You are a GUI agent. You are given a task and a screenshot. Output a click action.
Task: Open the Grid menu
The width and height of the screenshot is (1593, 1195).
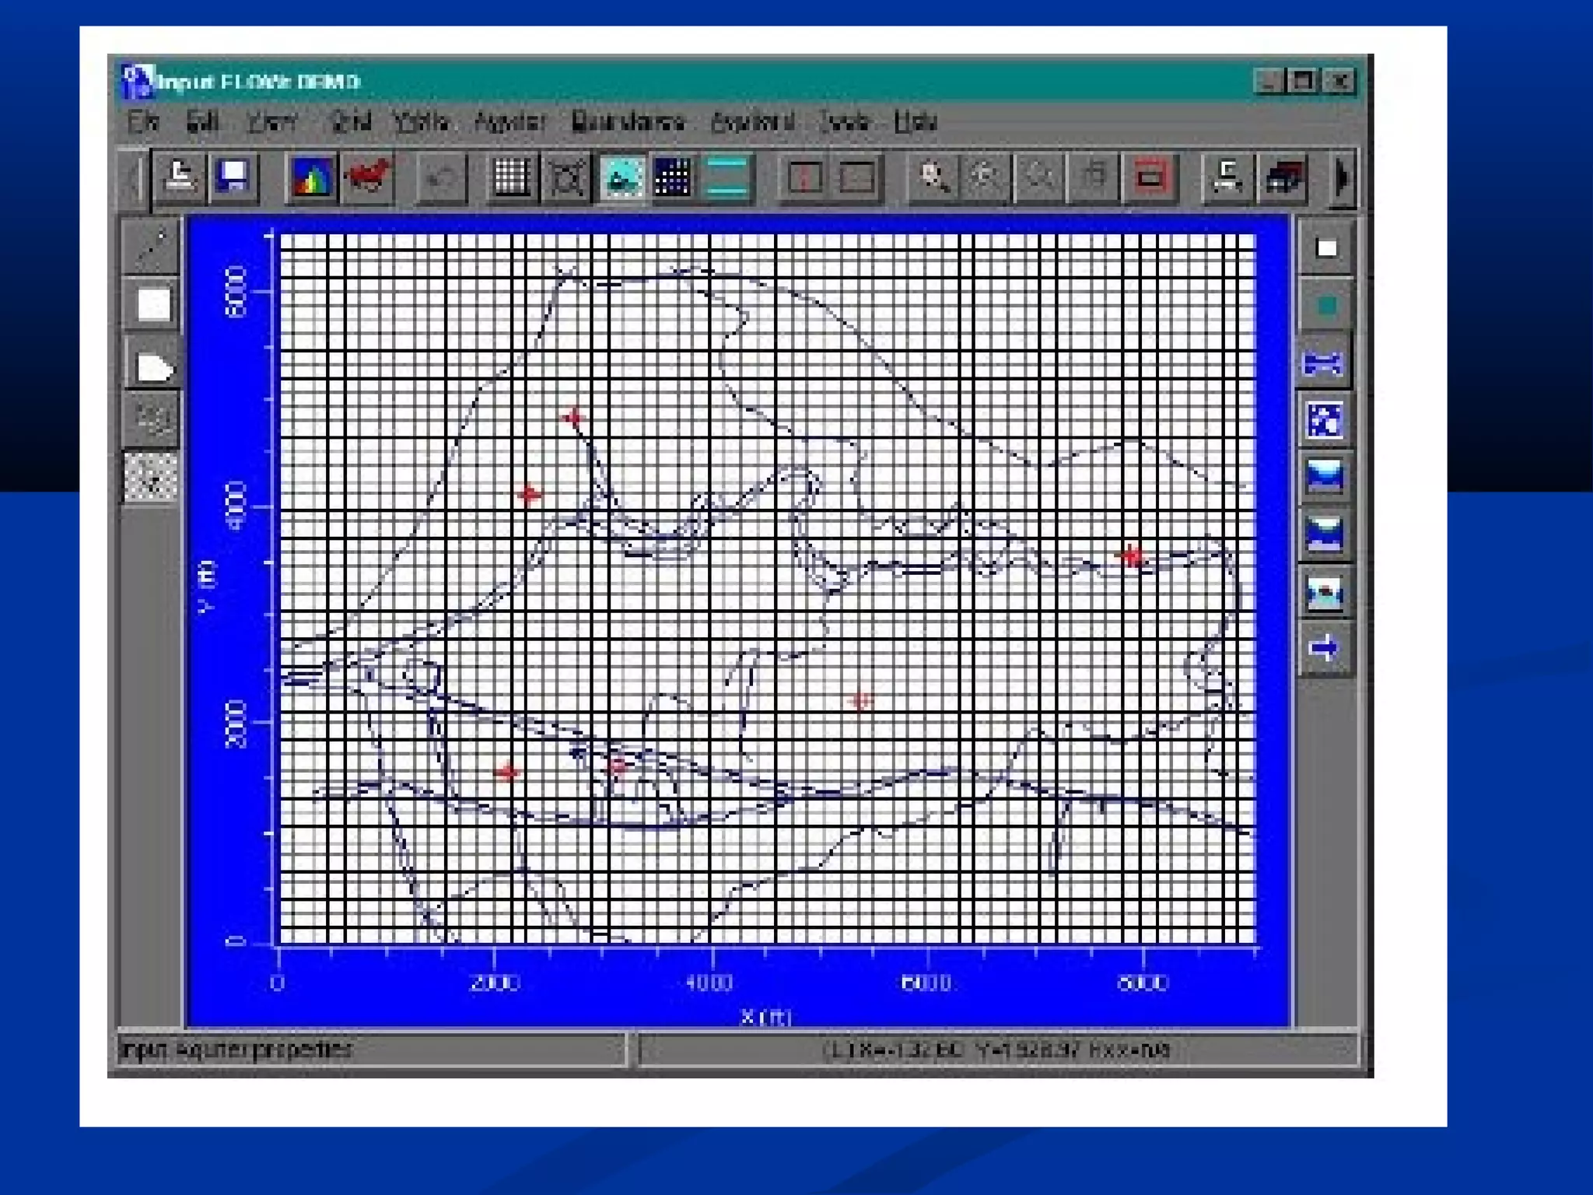tap(350, 122)
